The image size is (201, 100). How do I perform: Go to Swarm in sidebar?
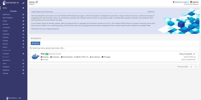coord(5,47)
